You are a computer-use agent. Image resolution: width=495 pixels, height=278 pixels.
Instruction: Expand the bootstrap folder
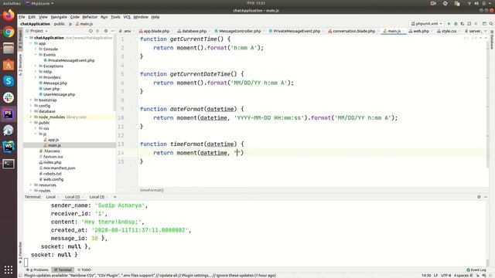(x=31, y=100)
